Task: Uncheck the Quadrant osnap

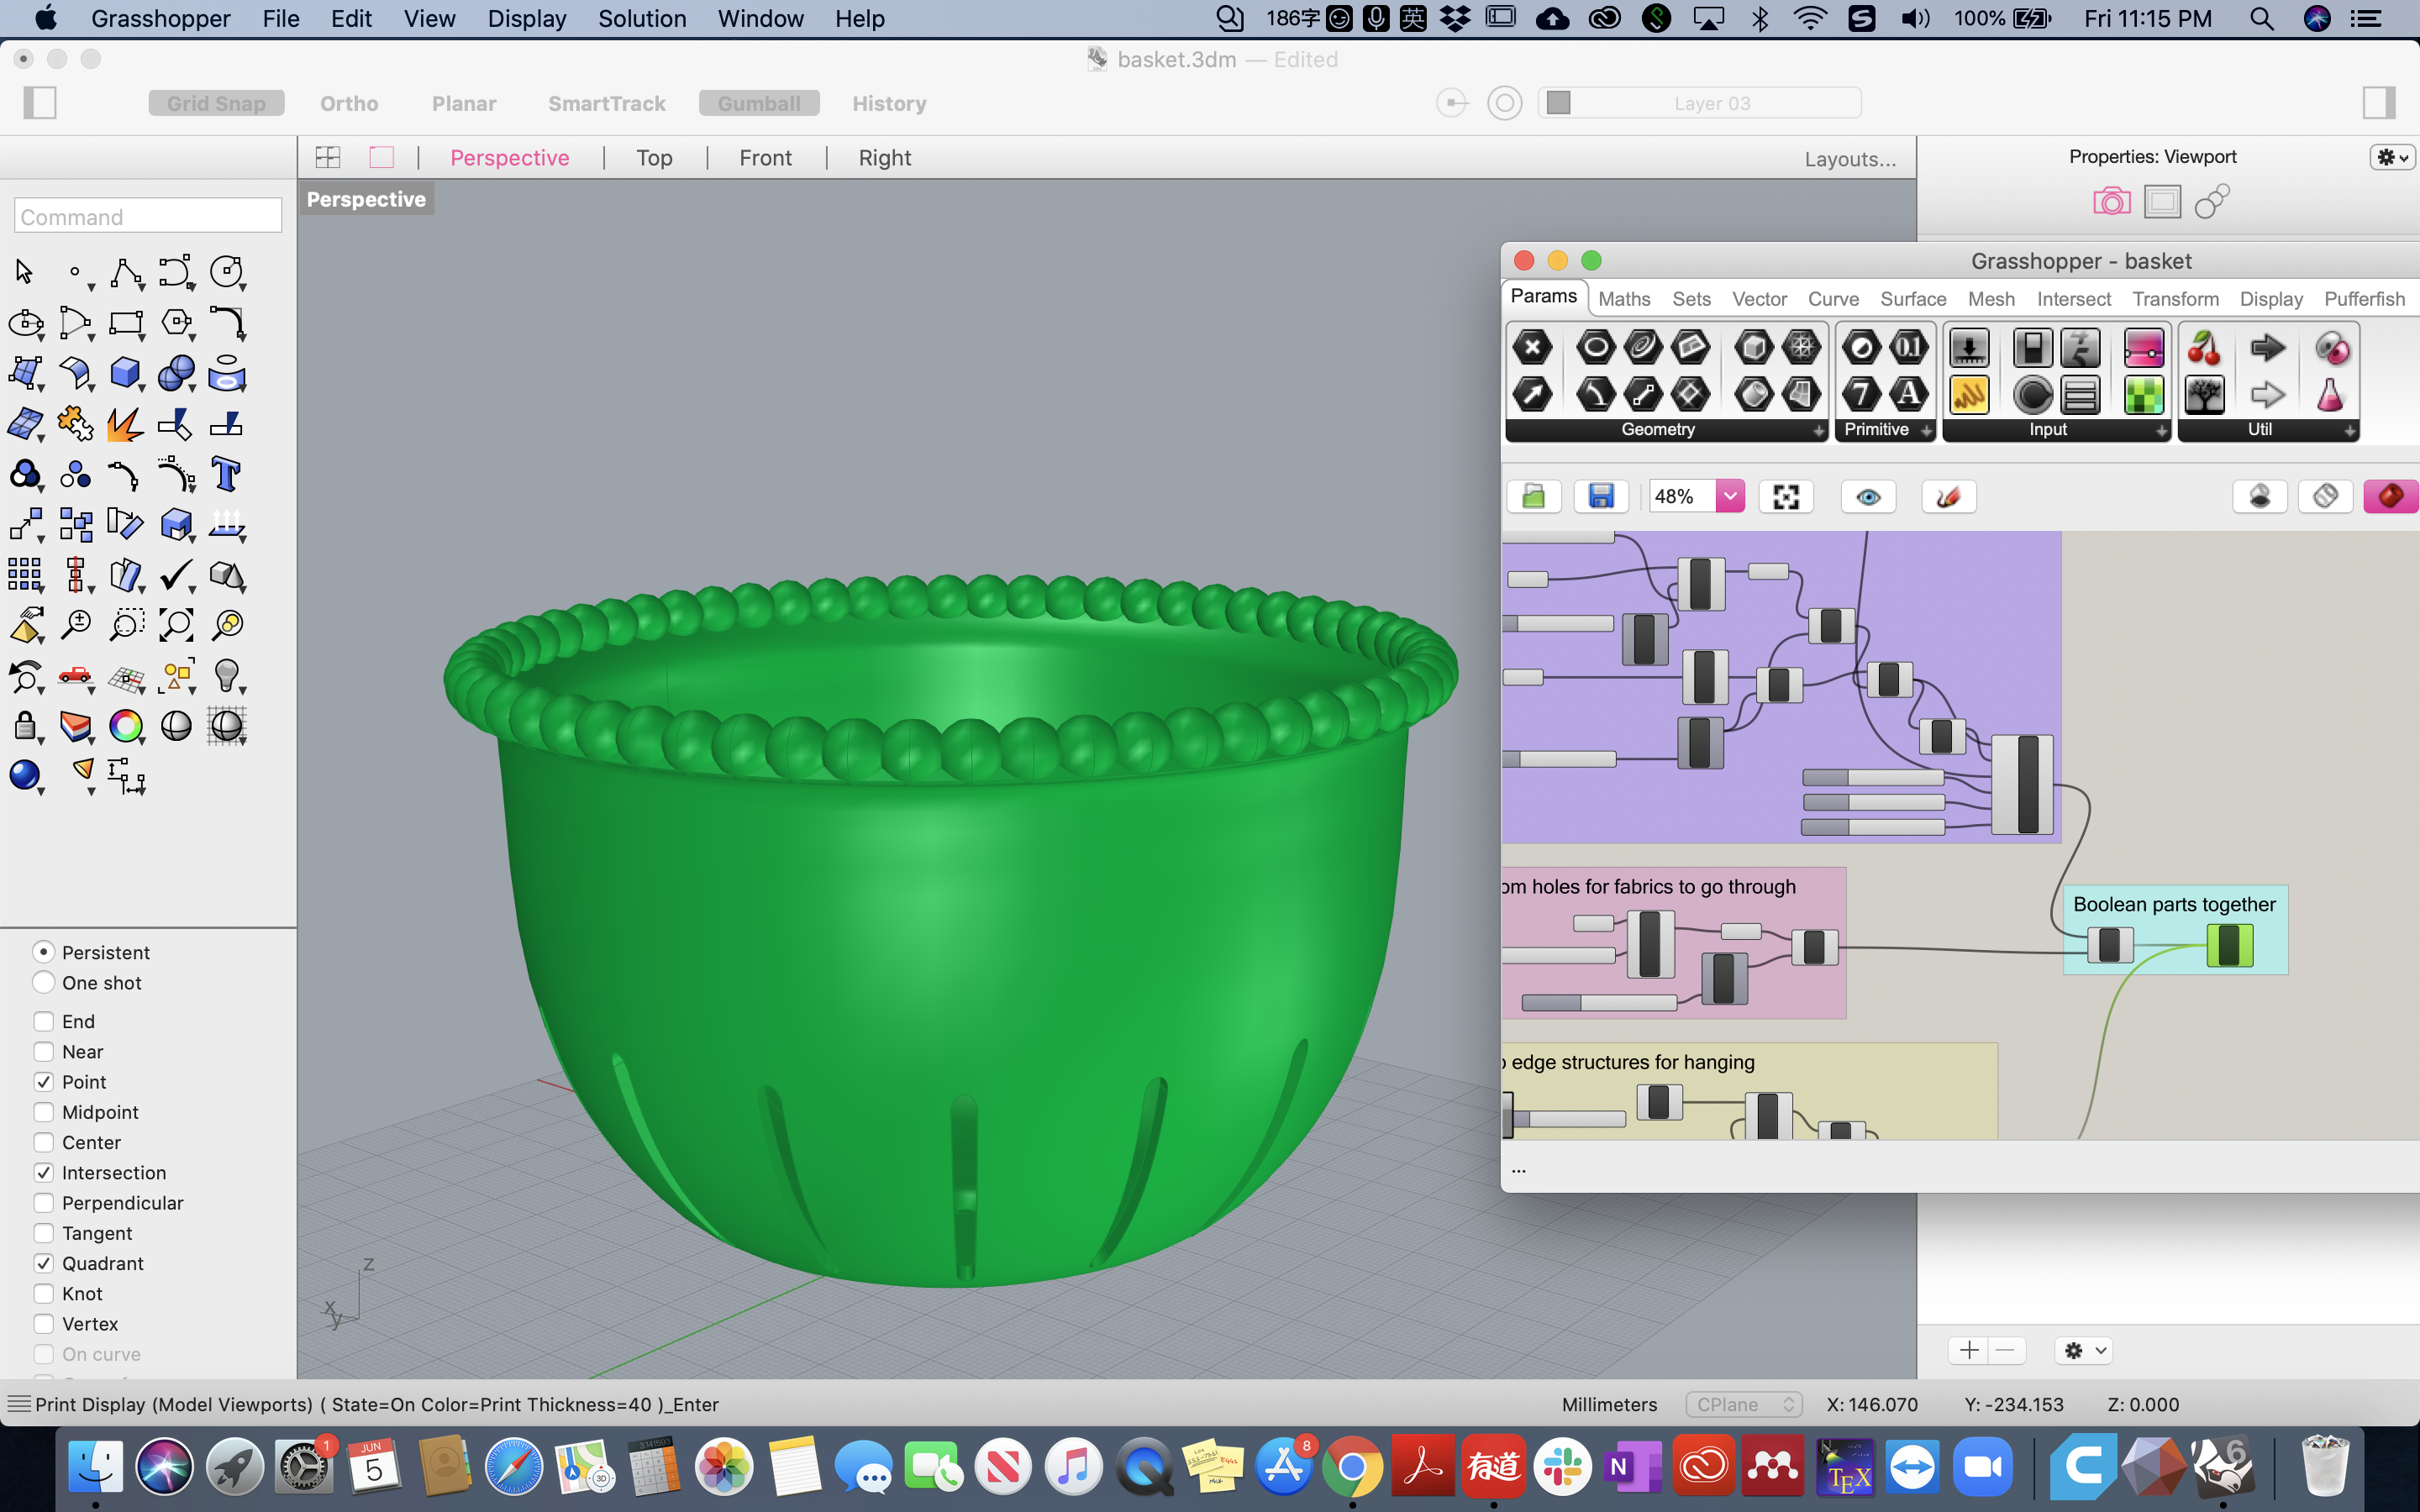Action: pos(44,1263)
